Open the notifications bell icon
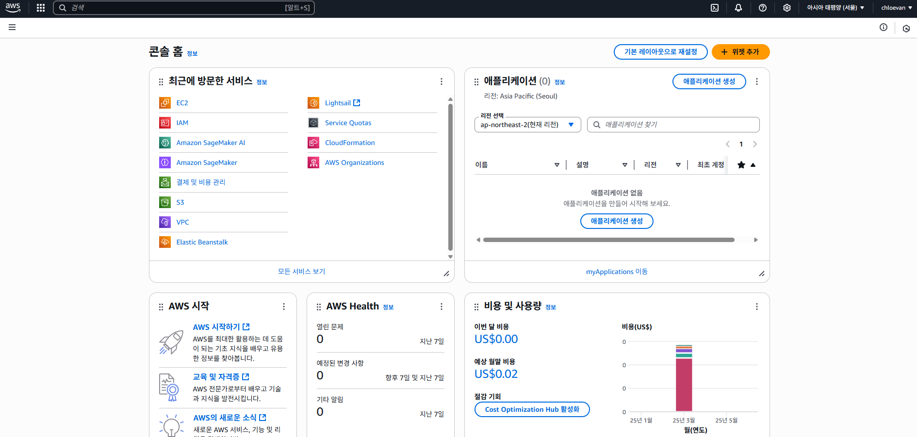Image resolution: width=917 pixels, height=437 pixels. (x=738, y=8)
